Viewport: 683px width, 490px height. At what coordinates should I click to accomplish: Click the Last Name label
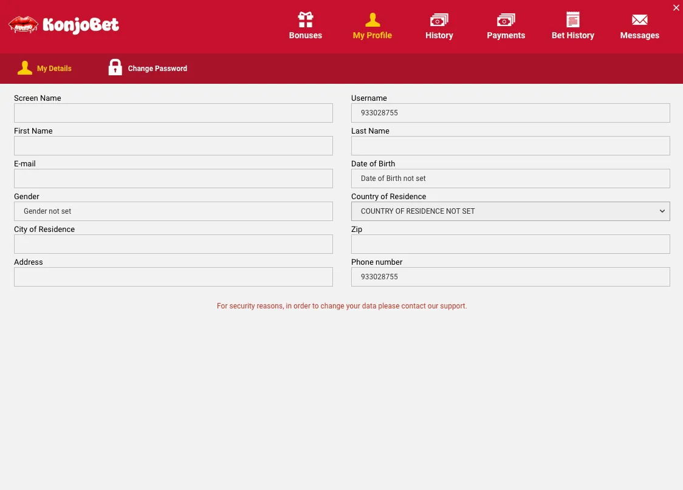(x=370, y=131)
